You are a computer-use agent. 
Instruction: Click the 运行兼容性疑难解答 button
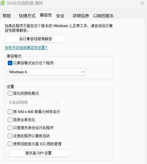tap(36, 39)
